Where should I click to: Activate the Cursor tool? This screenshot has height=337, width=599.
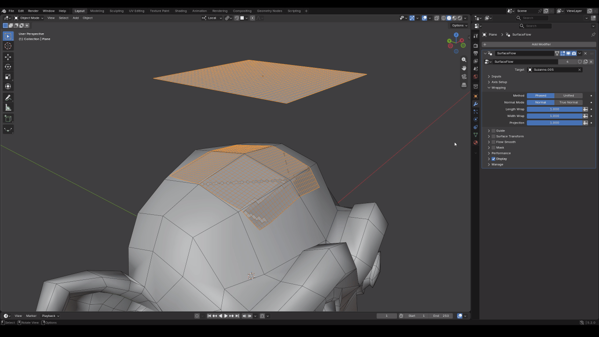(x=8, y=46)
